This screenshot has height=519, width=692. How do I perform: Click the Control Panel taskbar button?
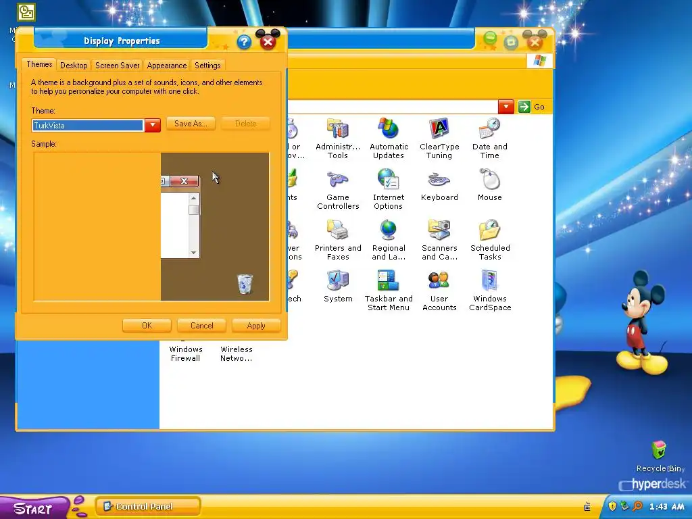pos(148,507)
